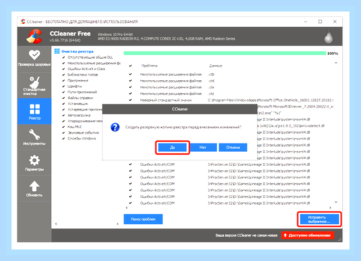Viewport: 361px width, 261px height.
Task: Click the .ctd data cell
Action: click(x=211, y=81)
